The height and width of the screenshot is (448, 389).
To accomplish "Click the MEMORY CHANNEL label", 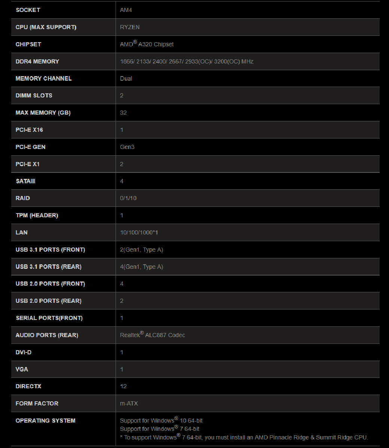I will tap(43, 78).
